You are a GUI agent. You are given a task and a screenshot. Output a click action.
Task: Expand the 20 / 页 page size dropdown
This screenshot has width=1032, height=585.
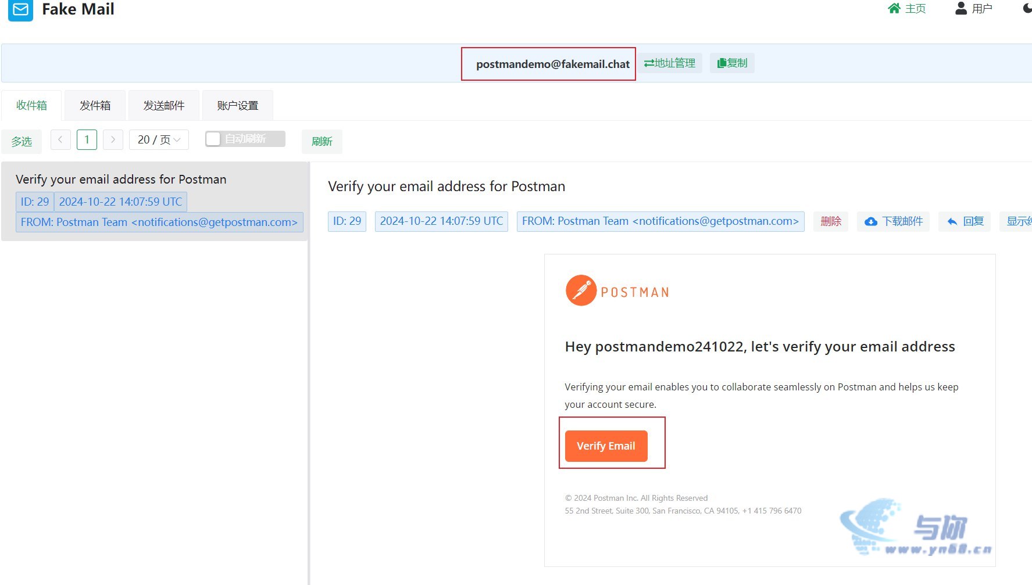pos(159,139)
